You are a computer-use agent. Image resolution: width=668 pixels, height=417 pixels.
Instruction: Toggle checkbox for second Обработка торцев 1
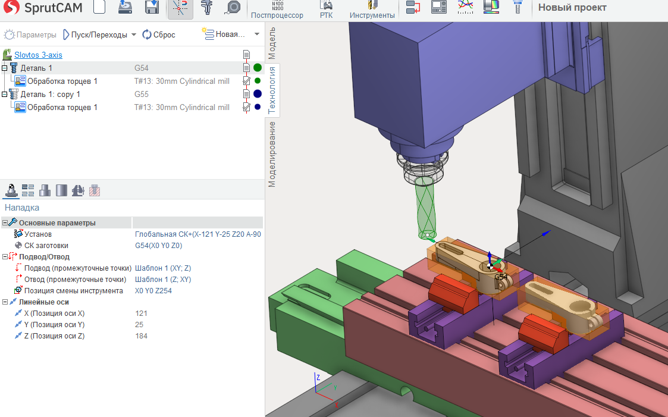pos(246,108)
